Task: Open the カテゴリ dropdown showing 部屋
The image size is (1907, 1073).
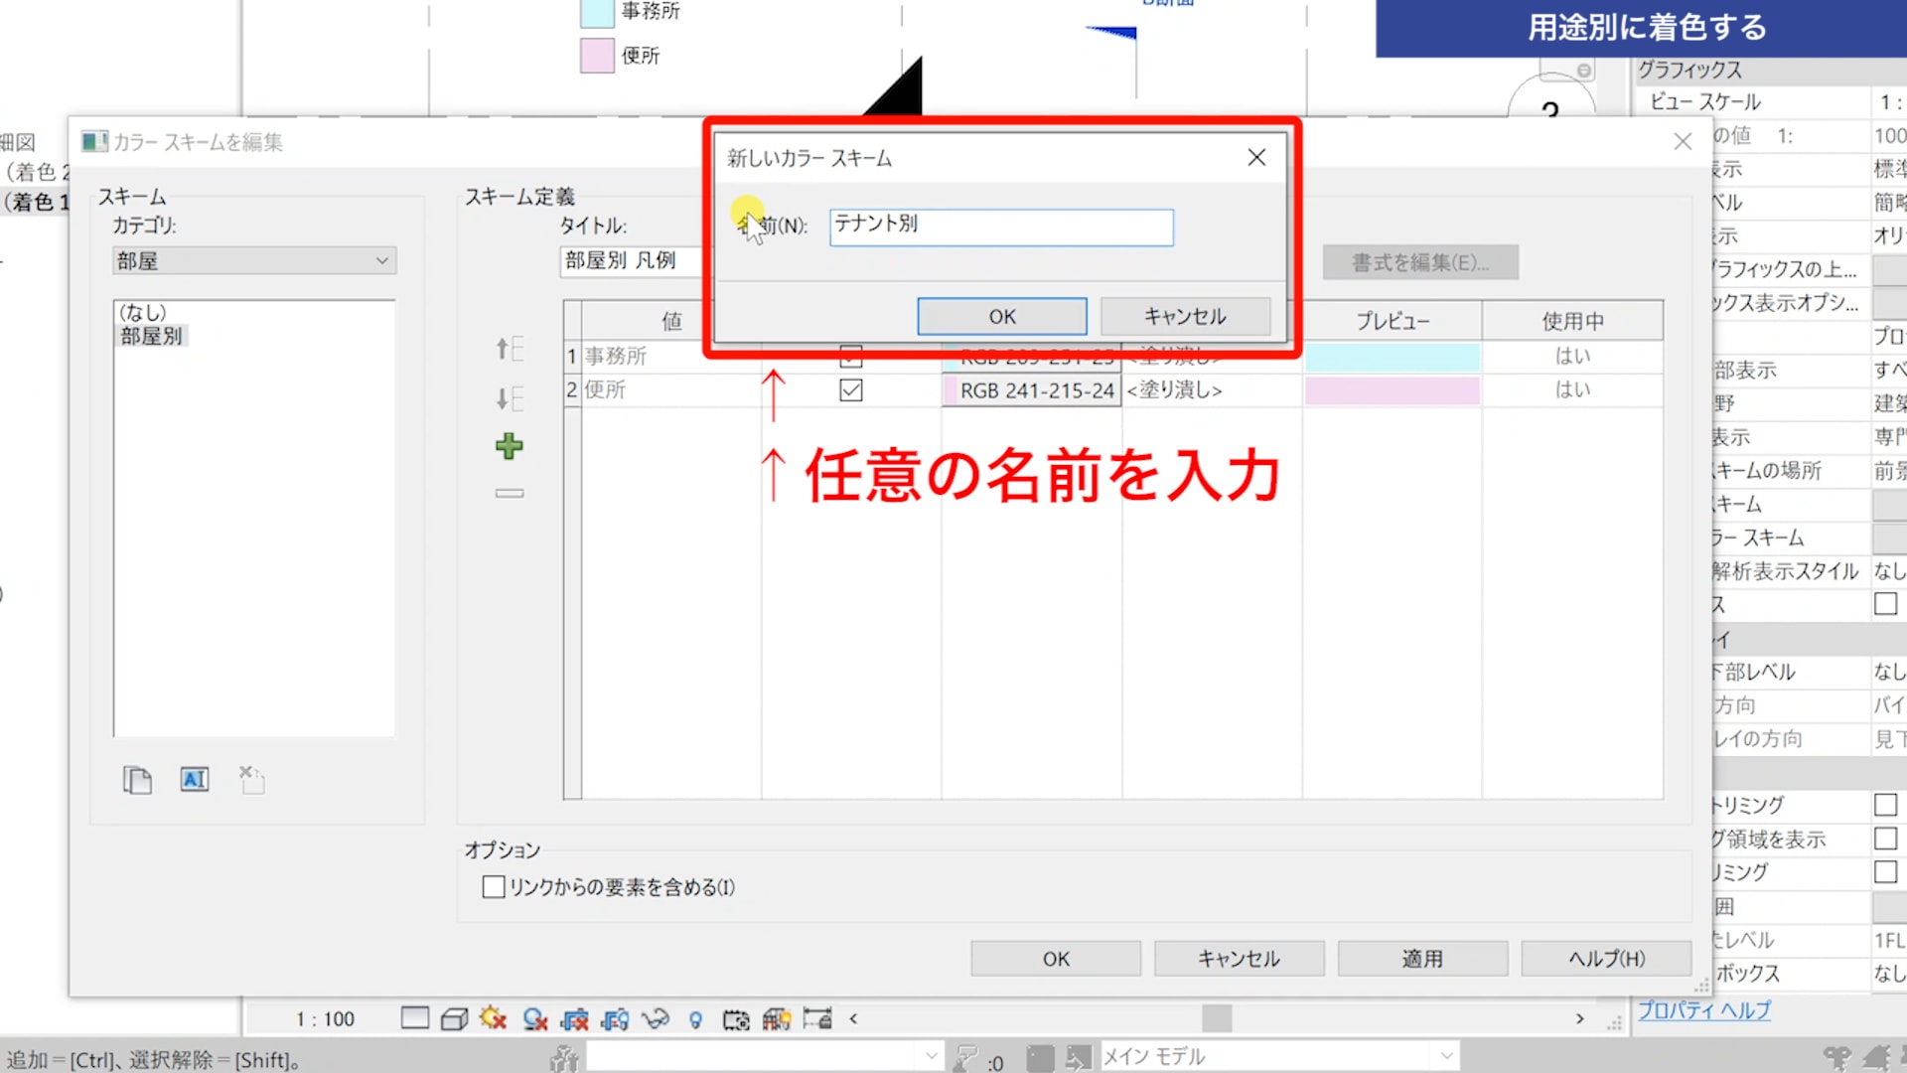Action: coord(254,260)
